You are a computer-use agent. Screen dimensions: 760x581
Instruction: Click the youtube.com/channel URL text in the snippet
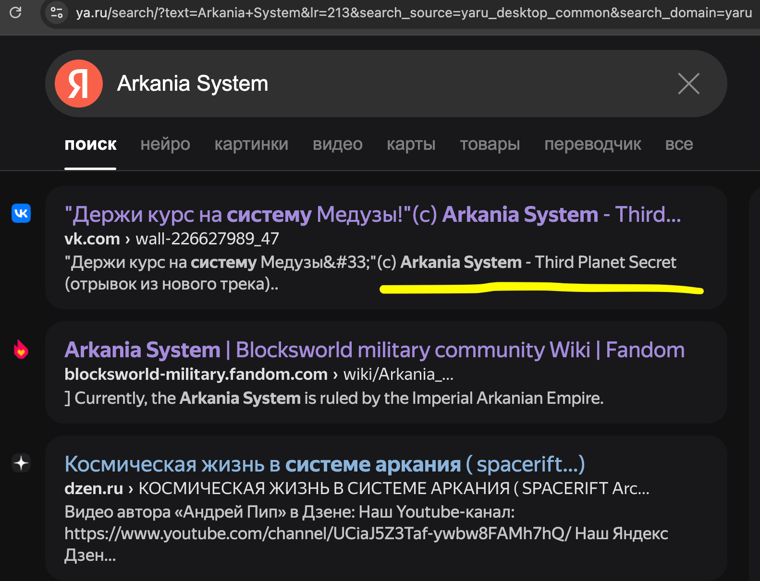coord(318,533)
